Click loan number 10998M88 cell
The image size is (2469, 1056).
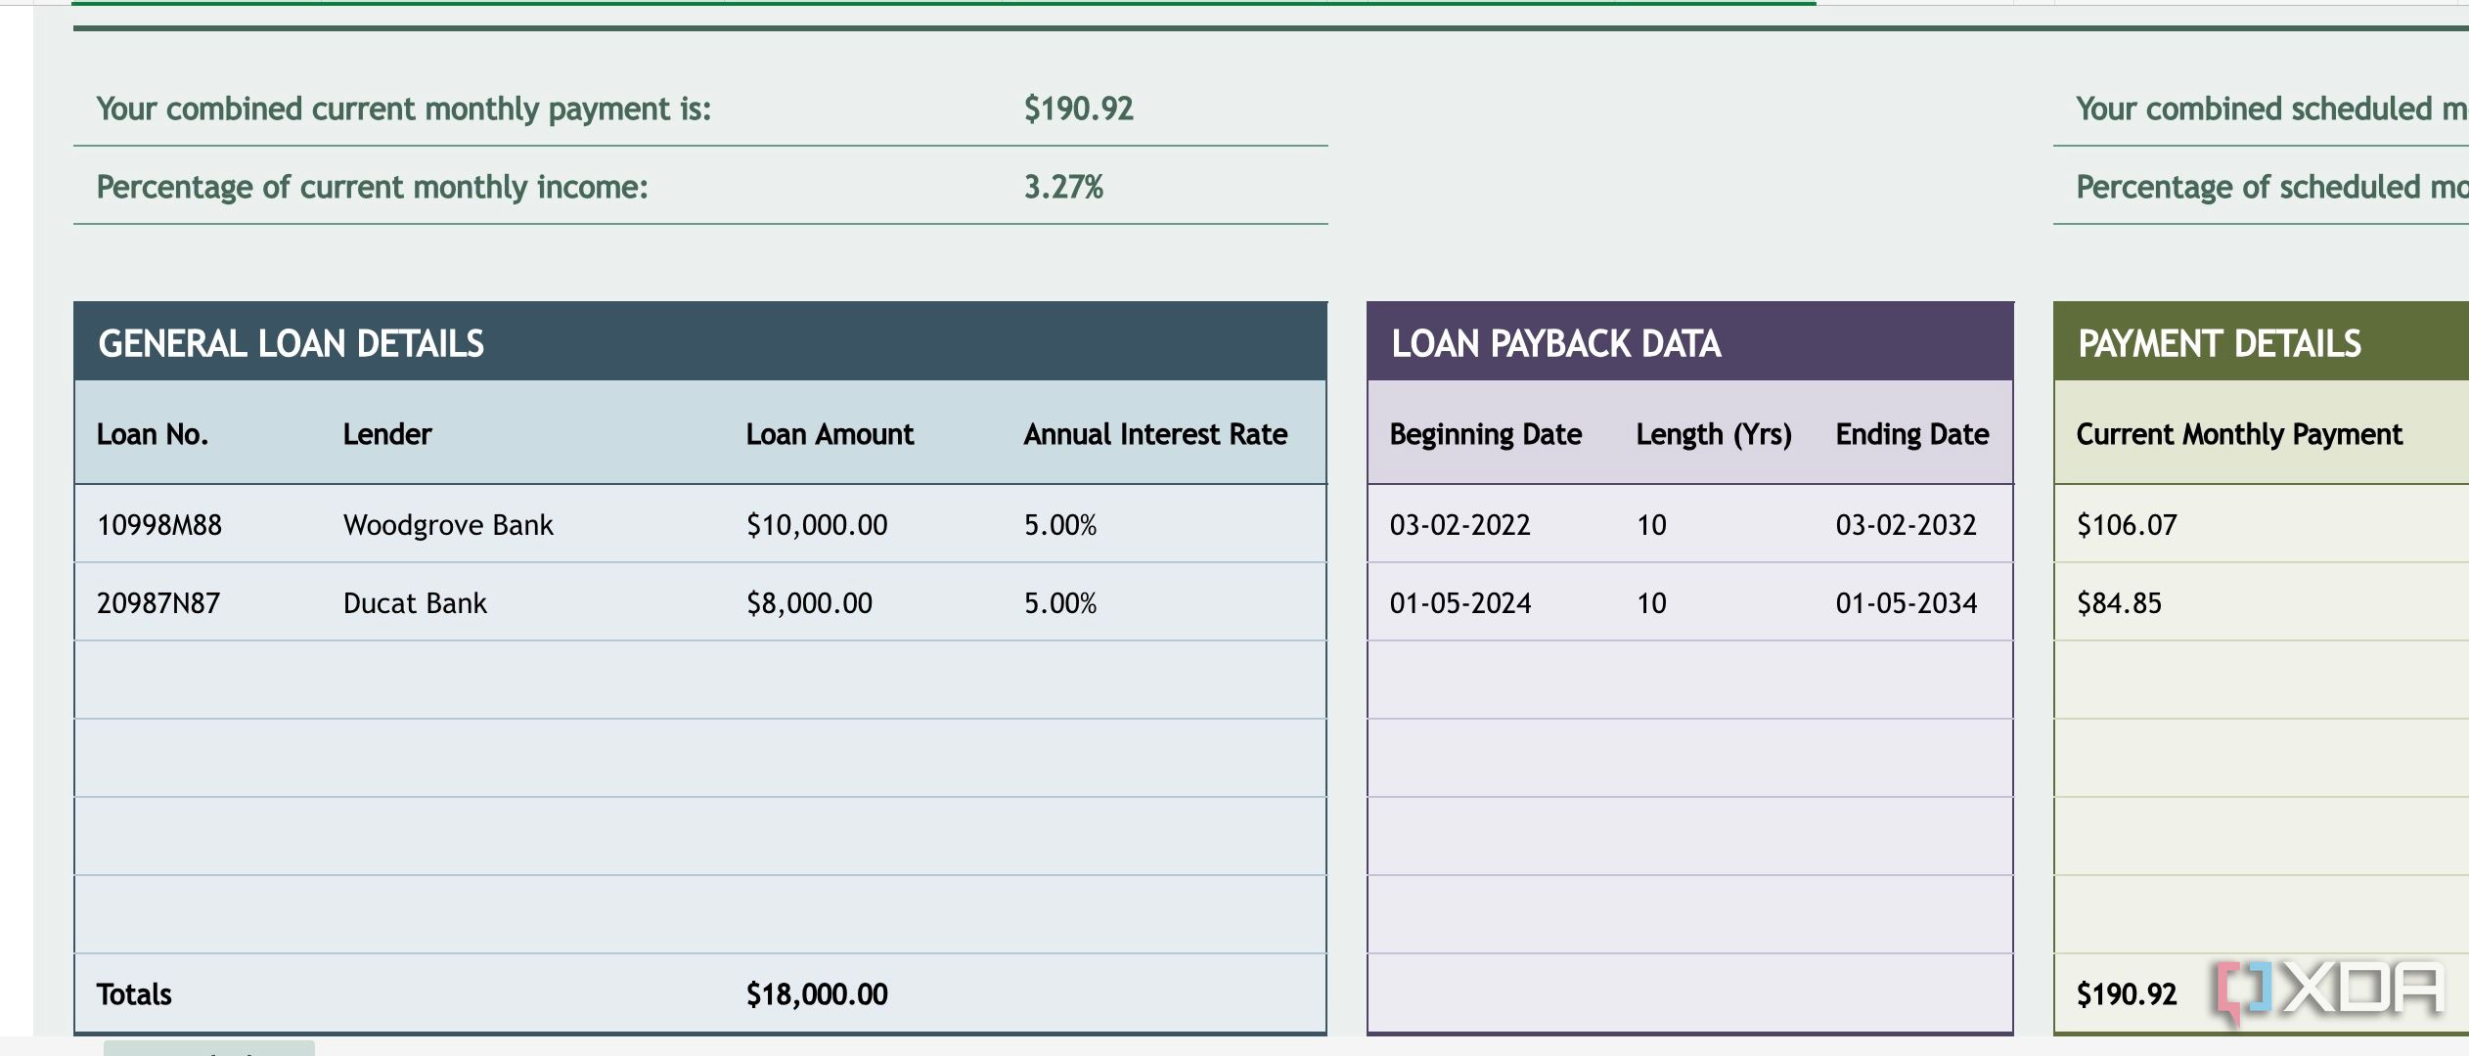(x=159, y=525)
